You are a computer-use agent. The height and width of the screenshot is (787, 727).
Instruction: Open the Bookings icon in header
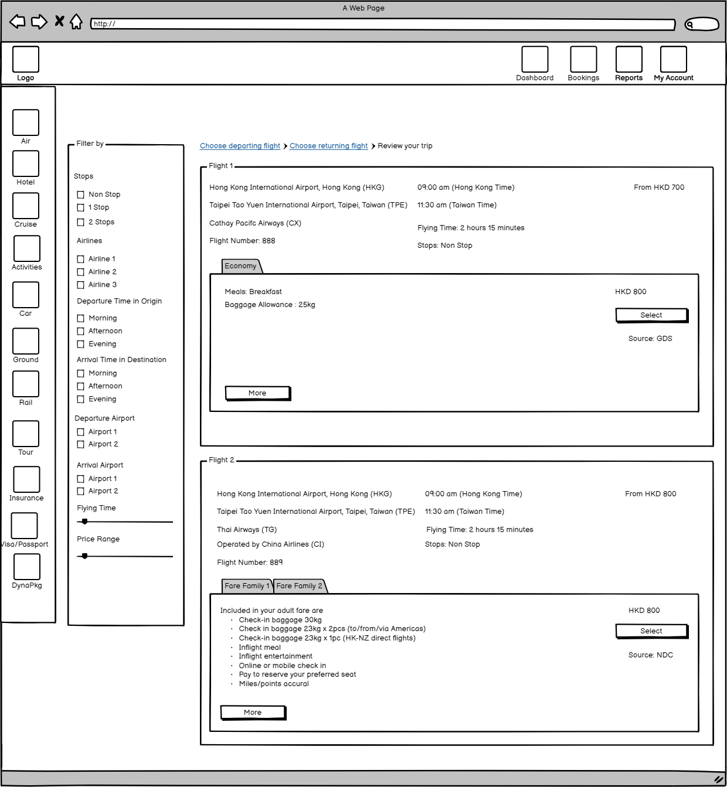pyautogui.click(x=583, y=59)
